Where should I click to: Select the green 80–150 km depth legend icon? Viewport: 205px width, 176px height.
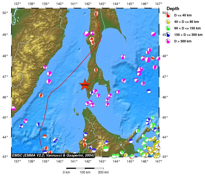point(168,28)
